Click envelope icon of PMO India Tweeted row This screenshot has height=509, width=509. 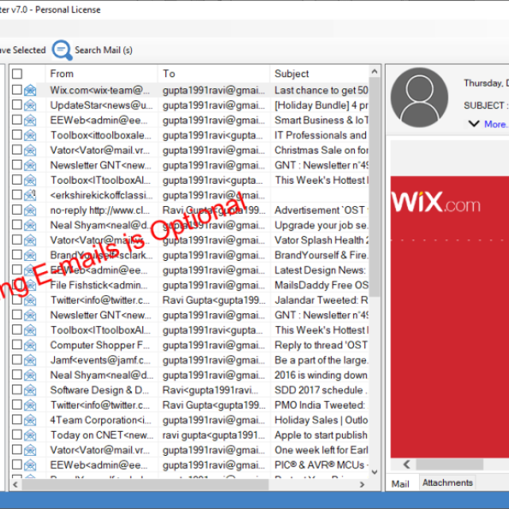click(30, 405)
